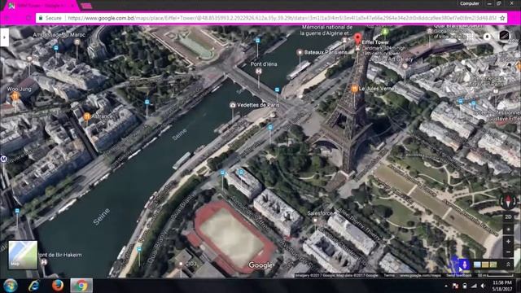Open Google account profile picture
The image size is (521, 293).
504,36
